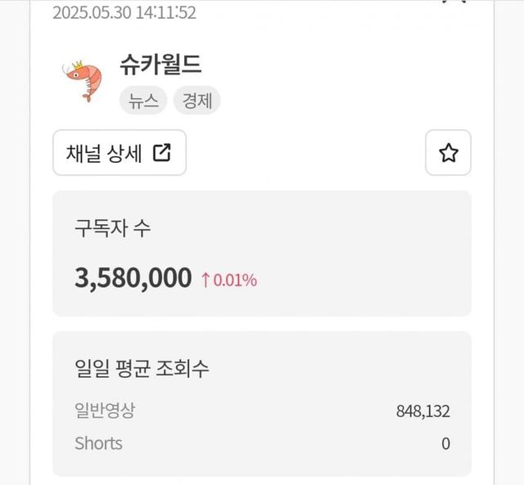Click the Shorts value of 0
Viewport: 524px width, 485px height.
445,443
